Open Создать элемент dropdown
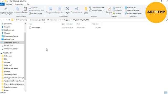The image size is (168, 94). pos(97,8)
